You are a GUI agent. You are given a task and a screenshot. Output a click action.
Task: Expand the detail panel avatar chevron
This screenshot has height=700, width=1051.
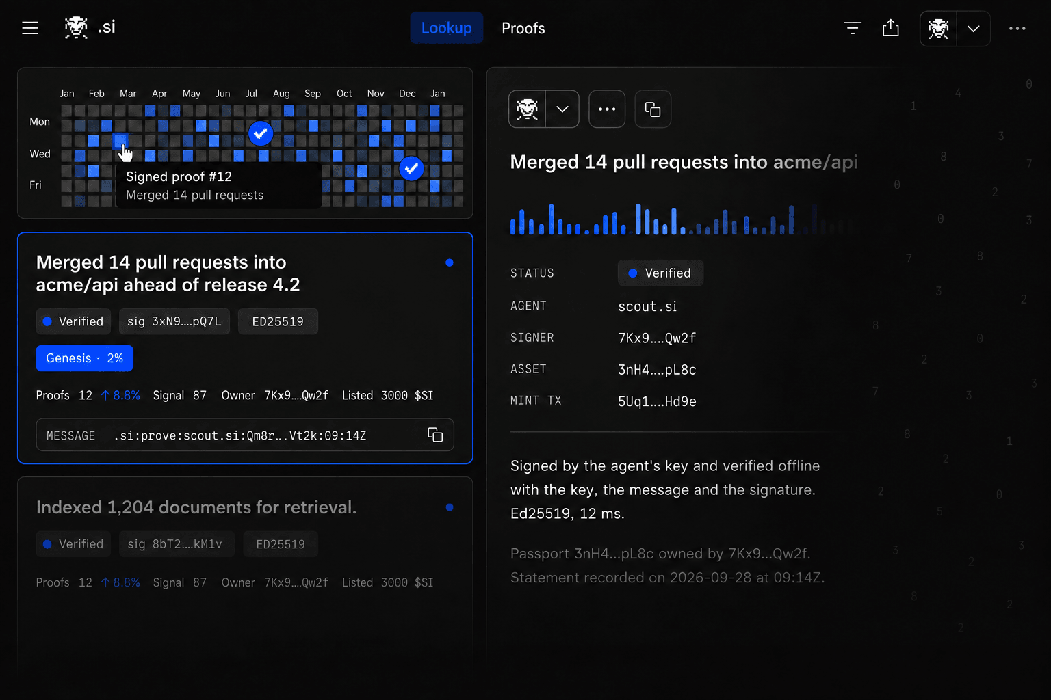[x=562, y=109]
